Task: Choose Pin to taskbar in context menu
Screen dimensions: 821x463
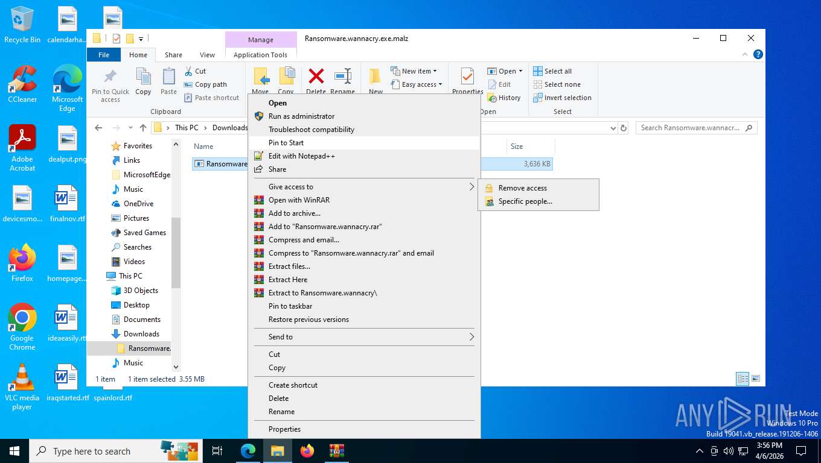Action: coord(364,306)
